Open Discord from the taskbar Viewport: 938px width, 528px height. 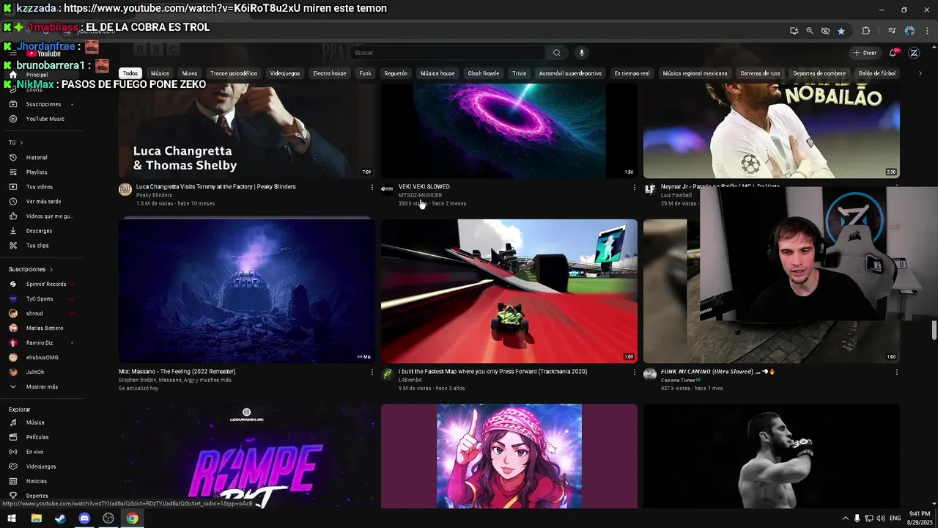click(84, 518)
